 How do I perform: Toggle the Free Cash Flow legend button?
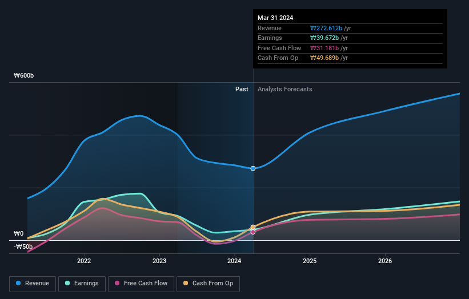pyautogui.click(x=141, y=284)
